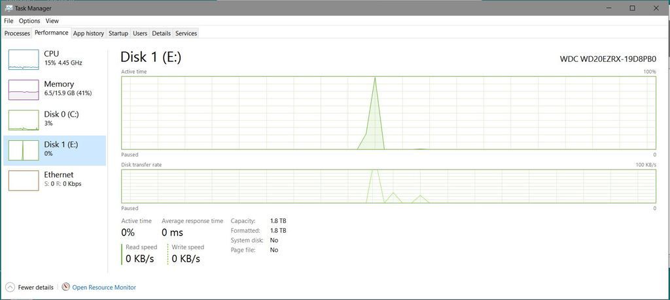Open the File menu

coord(9,21)
